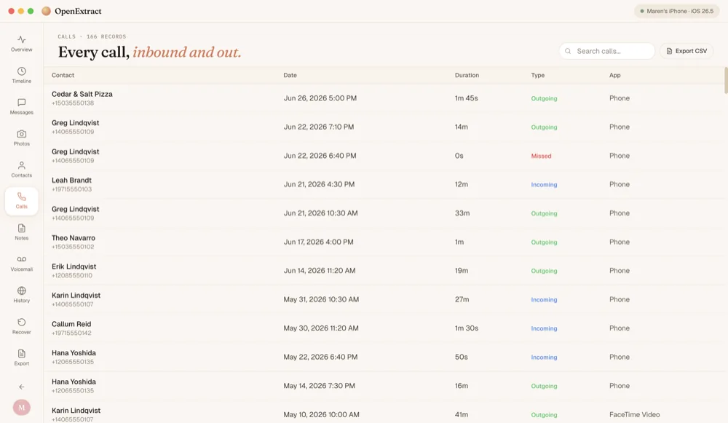The width and height of the screenshot is (728, 423).
Task: Click the red Missed type label
Action: point(541,156)
